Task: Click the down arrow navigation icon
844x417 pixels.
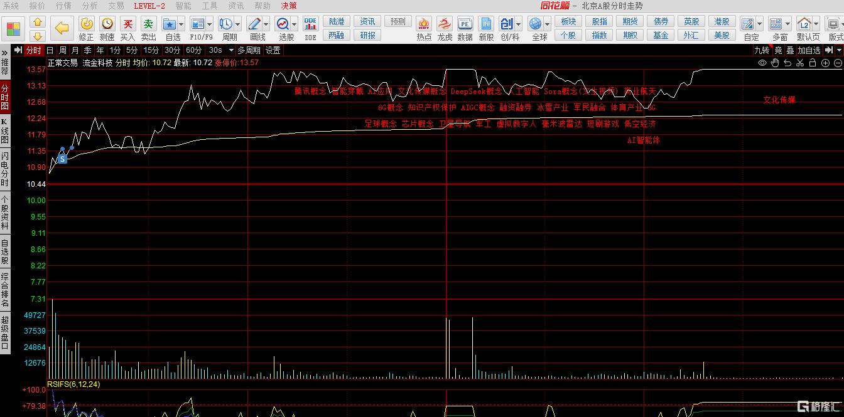Action: (x=37, y=36)
